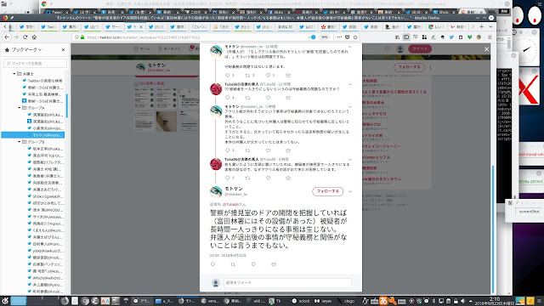Click the green padlock security icon

82,37
